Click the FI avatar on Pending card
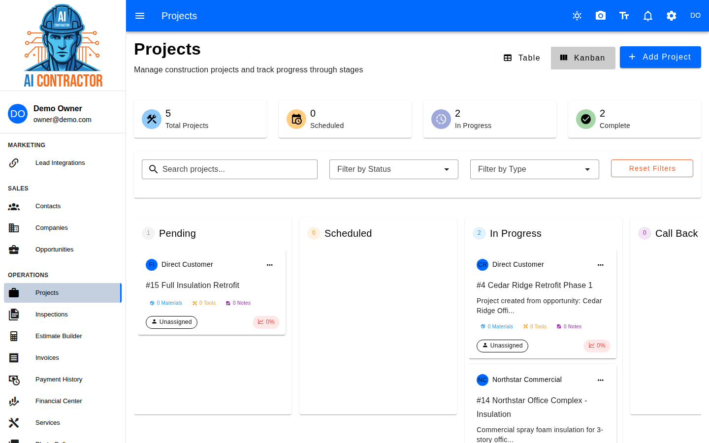The height and width of the screenshot is (443, 709). (152, 265)
